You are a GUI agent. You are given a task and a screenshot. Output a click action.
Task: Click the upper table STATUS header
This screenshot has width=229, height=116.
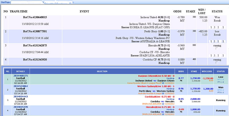pos(217,11)
